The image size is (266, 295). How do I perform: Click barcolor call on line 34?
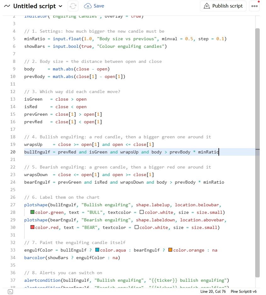35,258
